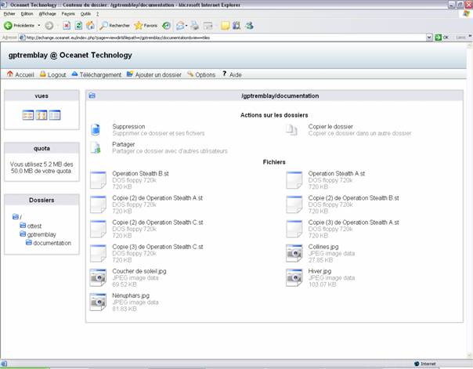Click camera icon of Hiver.jpg

pyautogui.click(x=294, y=277)
